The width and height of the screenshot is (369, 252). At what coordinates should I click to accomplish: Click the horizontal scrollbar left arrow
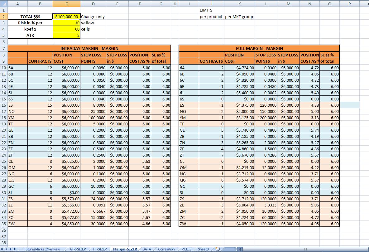[x=240, y=249]
